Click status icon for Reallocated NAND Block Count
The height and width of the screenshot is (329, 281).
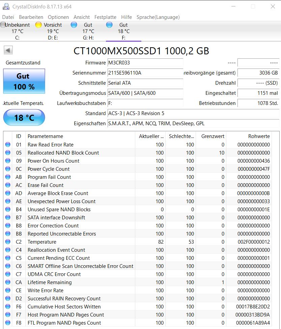(x=8, y=153)
